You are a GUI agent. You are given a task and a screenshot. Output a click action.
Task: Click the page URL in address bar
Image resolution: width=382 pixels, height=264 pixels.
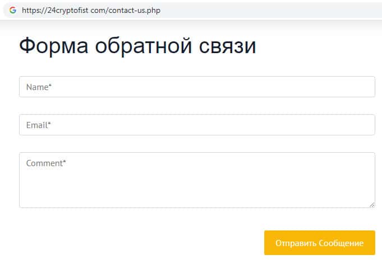tap(91, 10)
